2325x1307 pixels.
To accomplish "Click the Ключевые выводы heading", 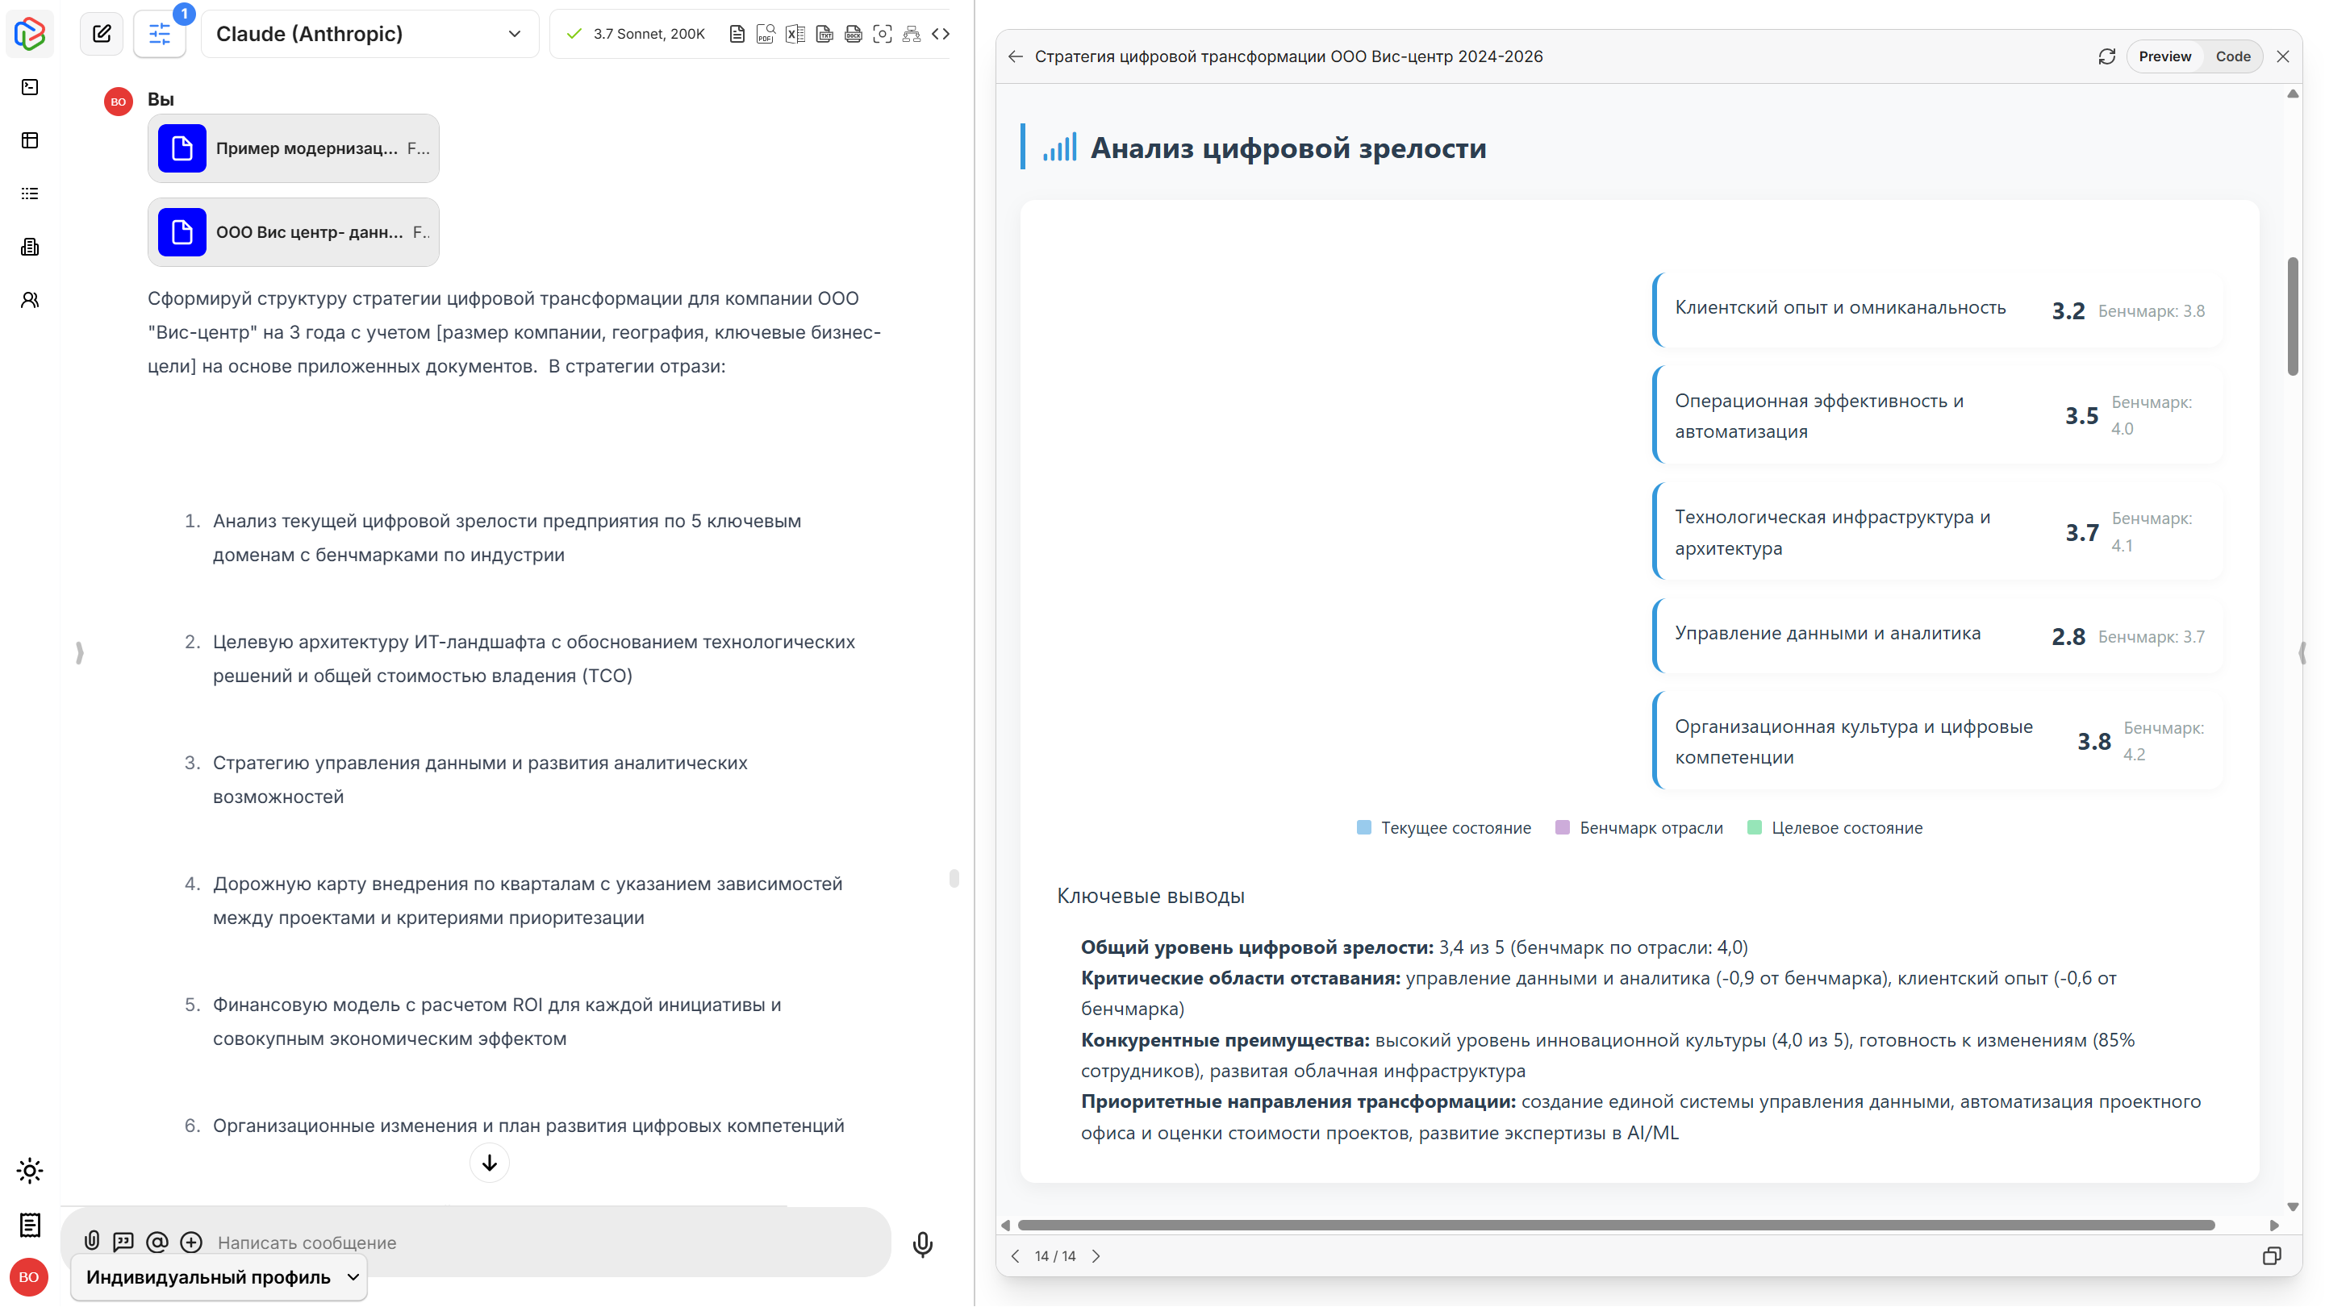I will coord(1150,896).
